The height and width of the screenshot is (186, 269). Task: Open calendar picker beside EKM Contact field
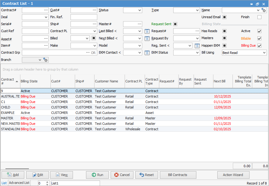[147, 53]
